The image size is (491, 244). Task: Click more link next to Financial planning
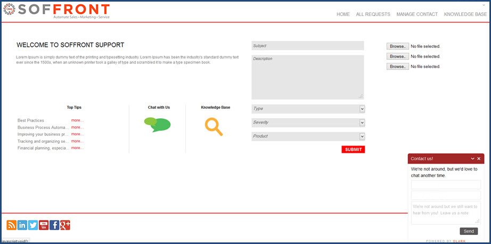(77, 148)
